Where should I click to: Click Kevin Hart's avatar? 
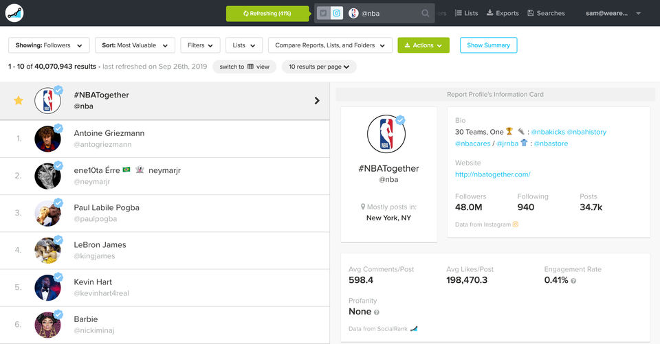click(x=47, y=287)
